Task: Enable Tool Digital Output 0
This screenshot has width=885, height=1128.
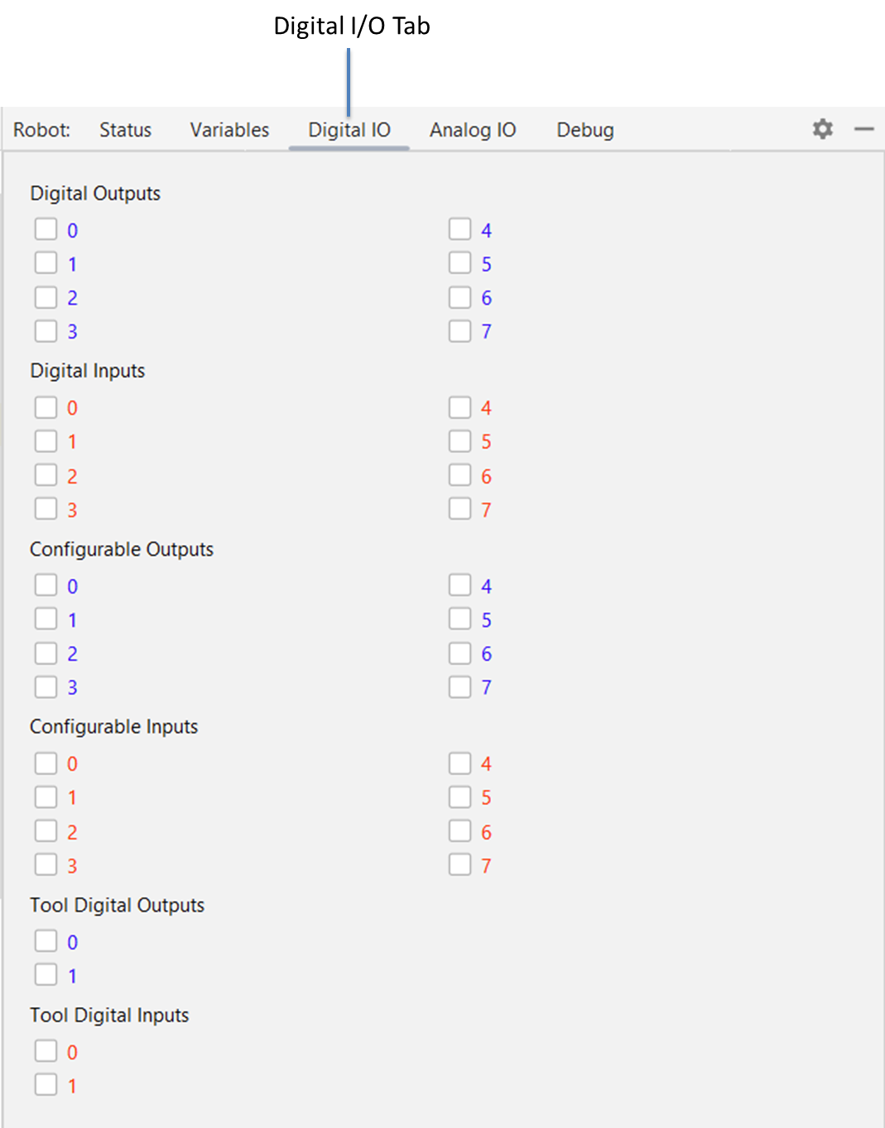Action: (x=46, y=942)
